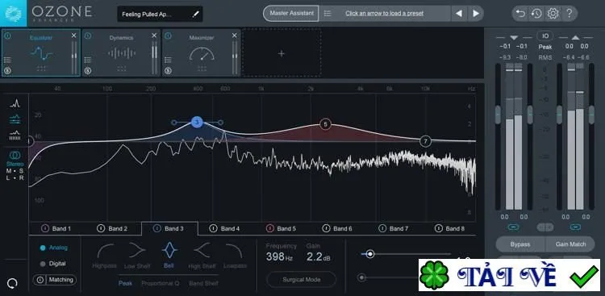This screenshot has height=296, width=605.
Task: Click the Stereo channel mode icon
Action: 15,156
